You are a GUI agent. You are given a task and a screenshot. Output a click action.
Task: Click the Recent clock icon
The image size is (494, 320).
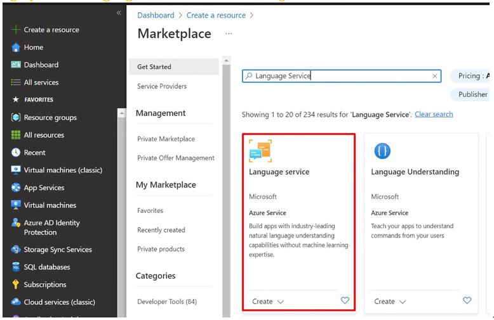(x=15, y=153)
